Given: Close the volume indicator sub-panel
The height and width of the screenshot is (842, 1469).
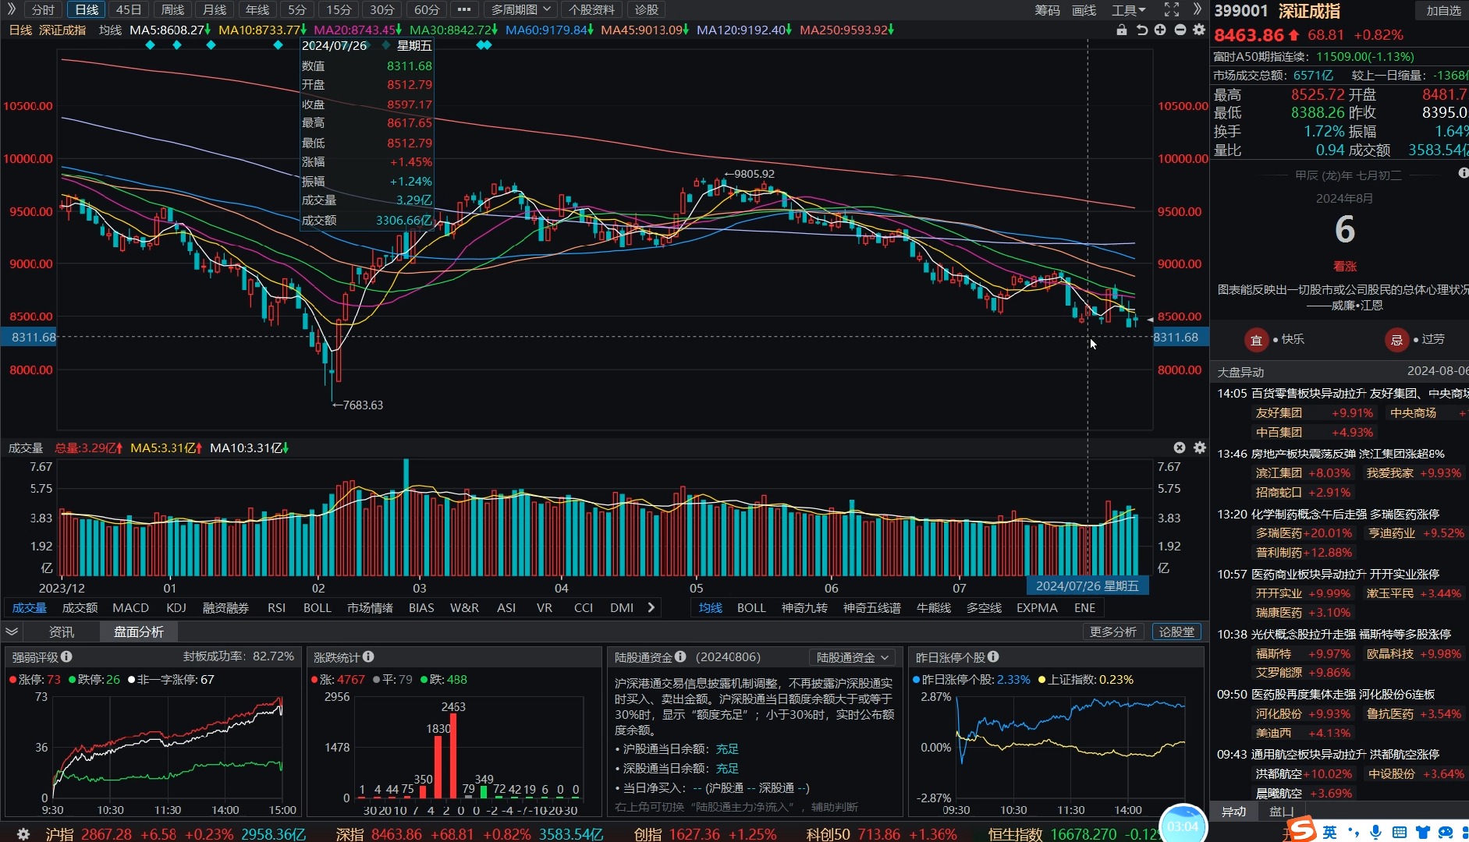Looking at the screenshot, I should [1180, 448].
